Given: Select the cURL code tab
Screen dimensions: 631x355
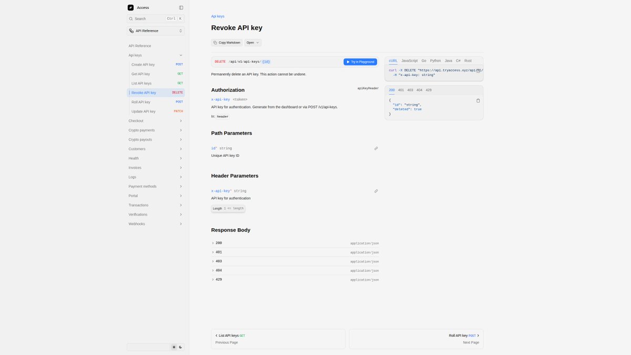Looking at the screenshot, I should pos(393,60).
